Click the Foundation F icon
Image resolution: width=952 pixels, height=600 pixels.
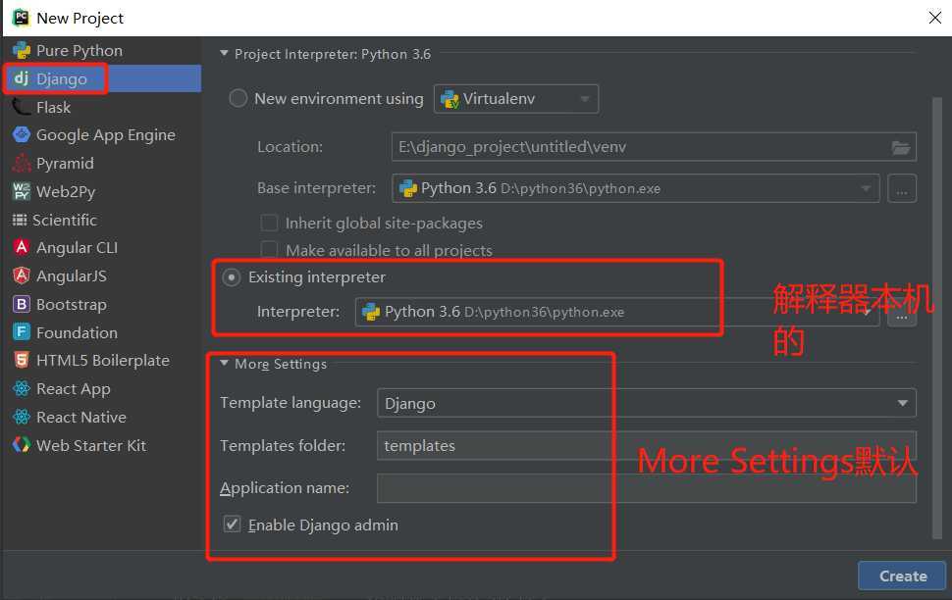point(22,332)
